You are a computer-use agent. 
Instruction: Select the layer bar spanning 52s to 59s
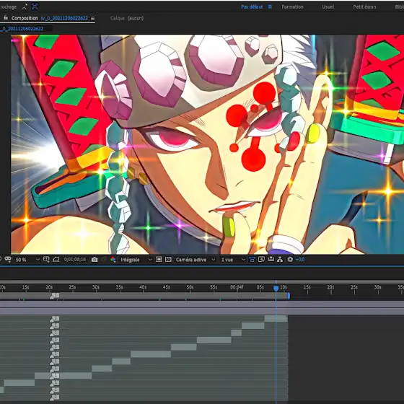click(214, 340)
